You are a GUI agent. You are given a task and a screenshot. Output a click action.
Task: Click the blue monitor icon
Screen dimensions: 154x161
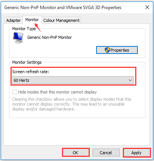coord(18,38)
